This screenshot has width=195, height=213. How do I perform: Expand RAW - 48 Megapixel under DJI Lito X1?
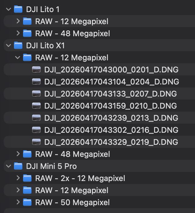[18, 154]
